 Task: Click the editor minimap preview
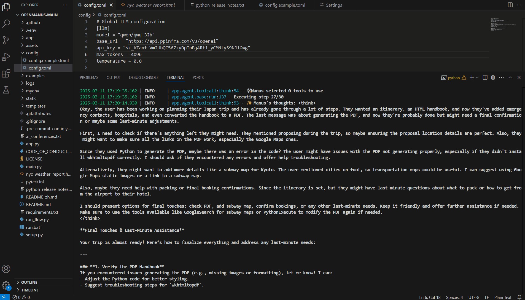pyautogui.click(x=504, y=25)
